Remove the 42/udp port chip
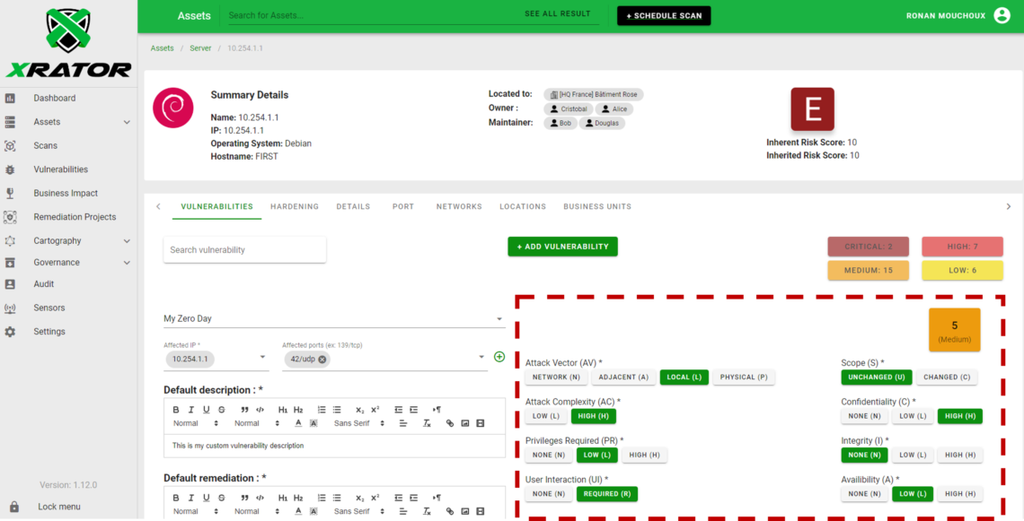The height and width of the screenshot is (521, 1024). [x=322, y=359]
